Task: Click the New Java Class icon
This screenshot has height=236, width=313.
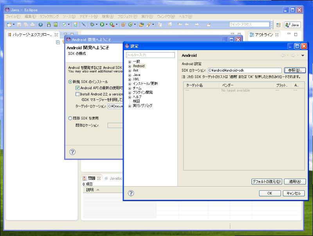Action: click(x=130, y=25)
